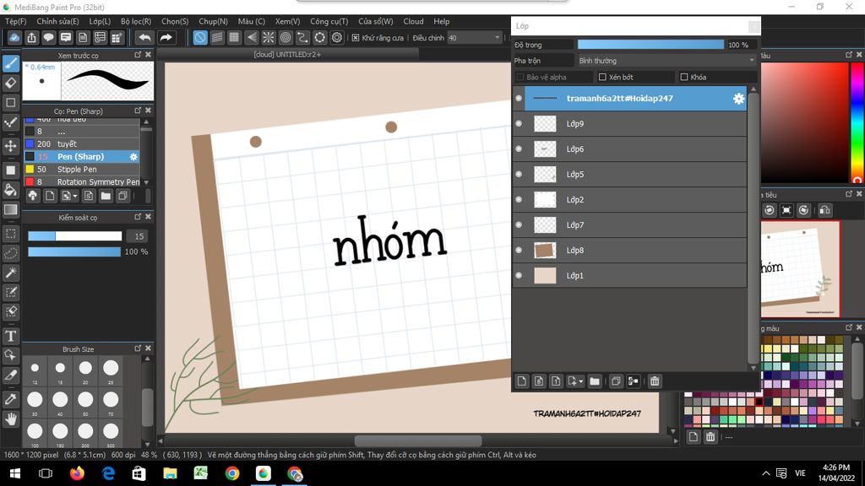
Task: Hide layer Lớp5
Action: (519, 174)
